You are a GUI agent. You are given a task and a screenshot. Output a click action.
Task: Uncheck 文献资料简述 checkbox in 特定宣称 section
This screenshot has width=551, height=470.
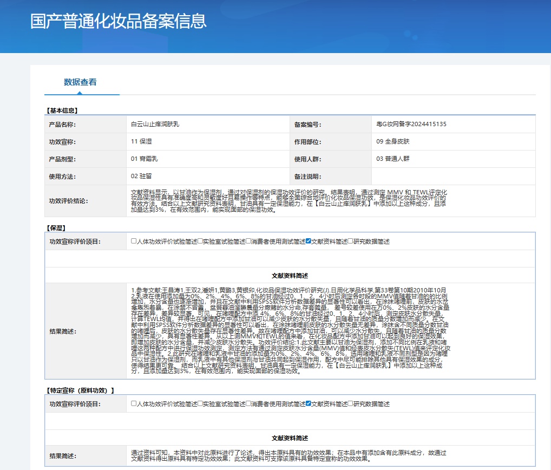click(308, 403)
